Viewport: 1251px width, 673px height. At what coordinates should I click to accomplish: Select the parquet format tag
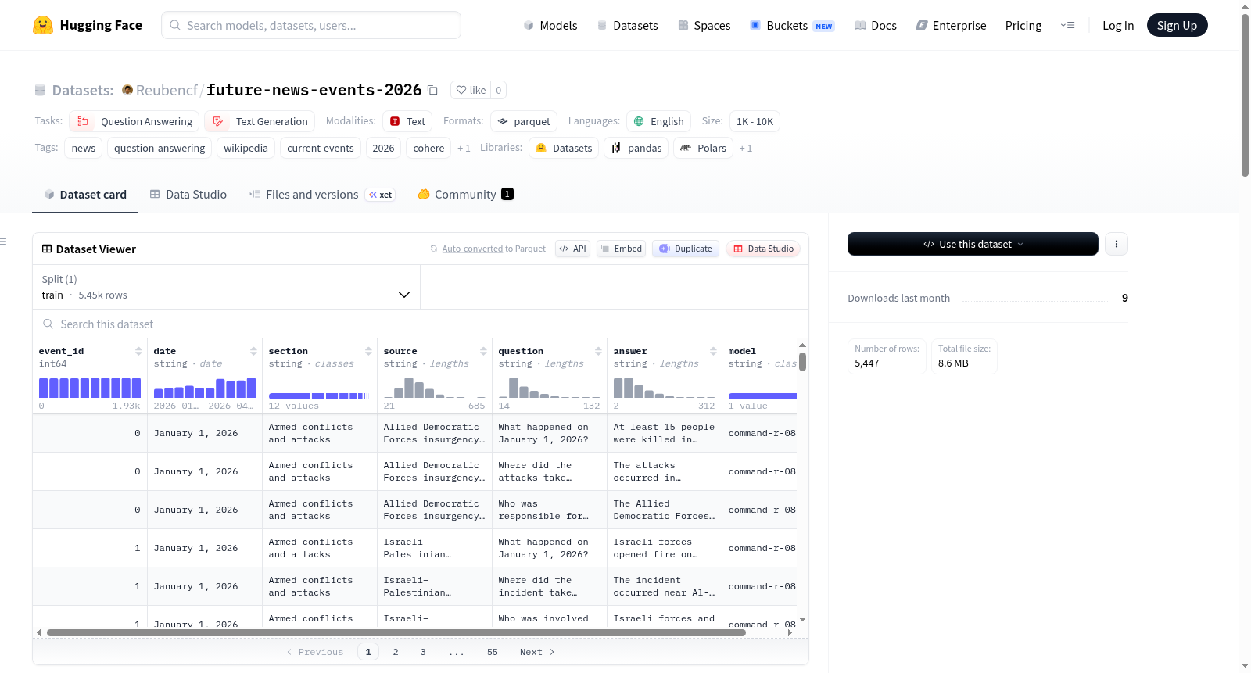pyautogui.click(x=524, y=121)
